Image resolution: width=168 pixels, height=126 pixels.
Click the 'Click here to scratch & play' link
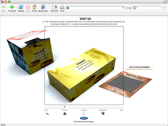tap(140, 69)
